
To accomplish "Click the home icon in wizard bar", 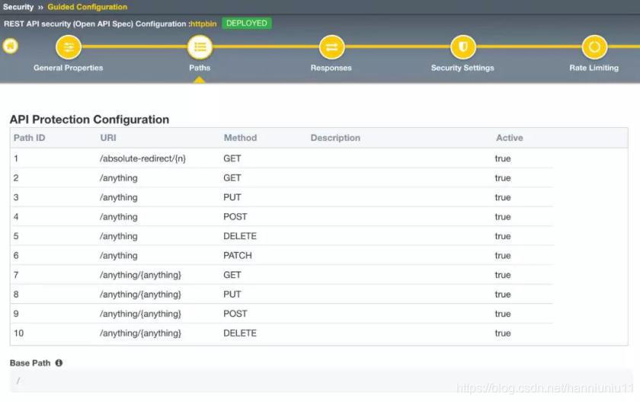I will click(x=10, y=46).
